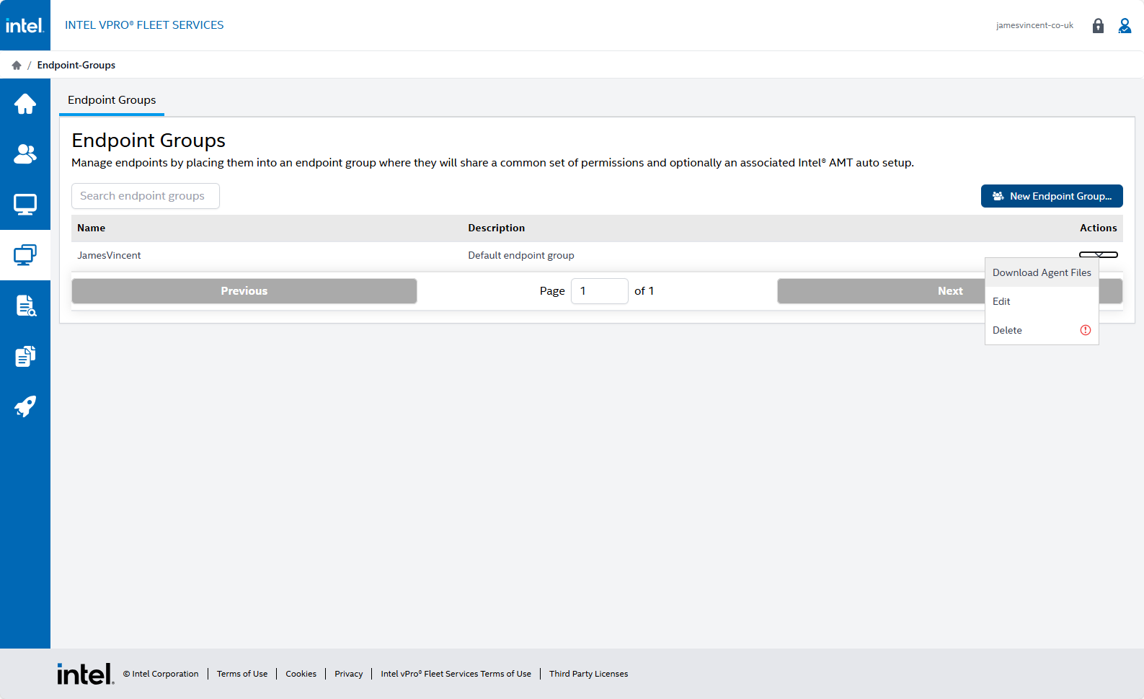
Task: Select Download Agent Files menu option
Action: coord(1042,272)
